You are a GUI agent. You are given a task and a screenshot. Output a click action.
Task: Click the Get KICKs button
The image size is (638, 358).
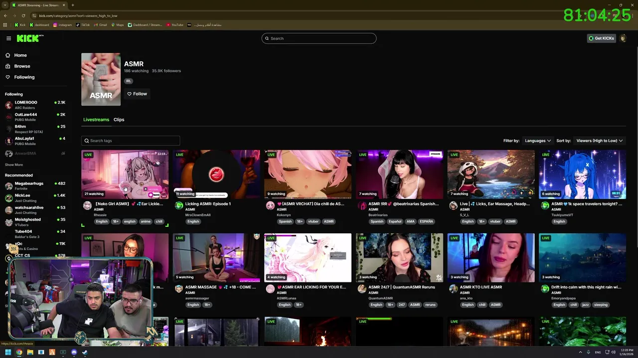click(x=601, y=38)
